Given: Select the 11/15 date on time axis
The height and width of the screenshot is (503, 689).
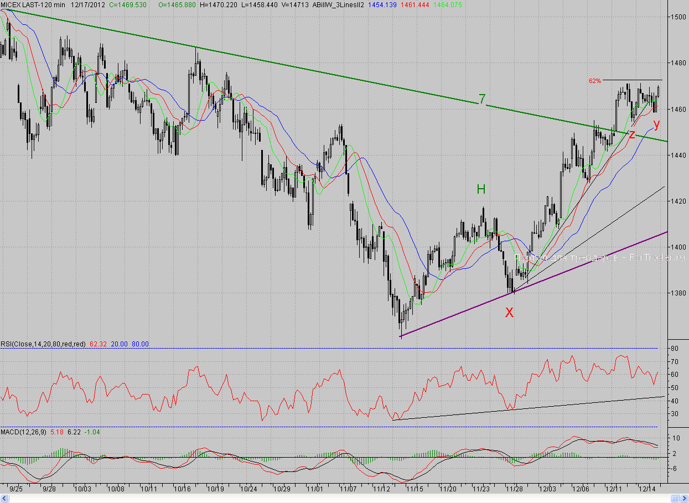Looking at the screenshot, I should (415, 489).
